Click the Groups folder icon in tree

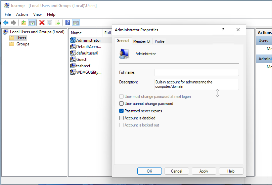coord(12,44)
